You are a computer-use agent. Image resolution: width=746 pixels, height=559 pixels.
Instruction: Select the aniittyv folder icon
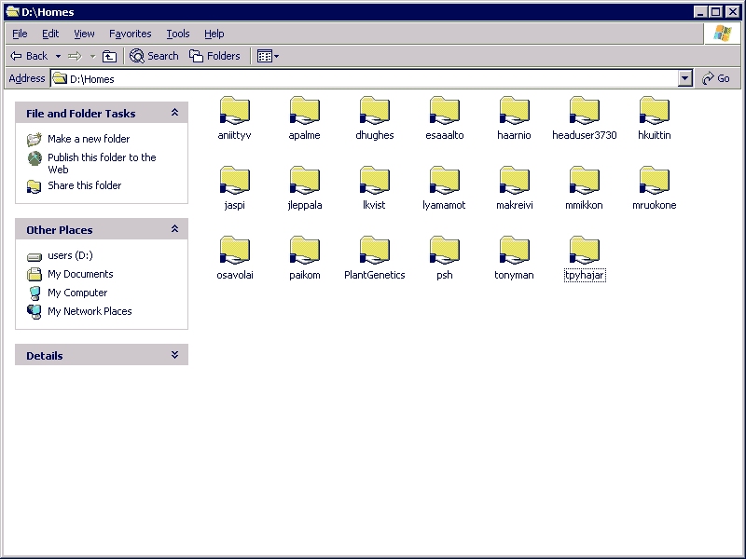click(234, 112)
